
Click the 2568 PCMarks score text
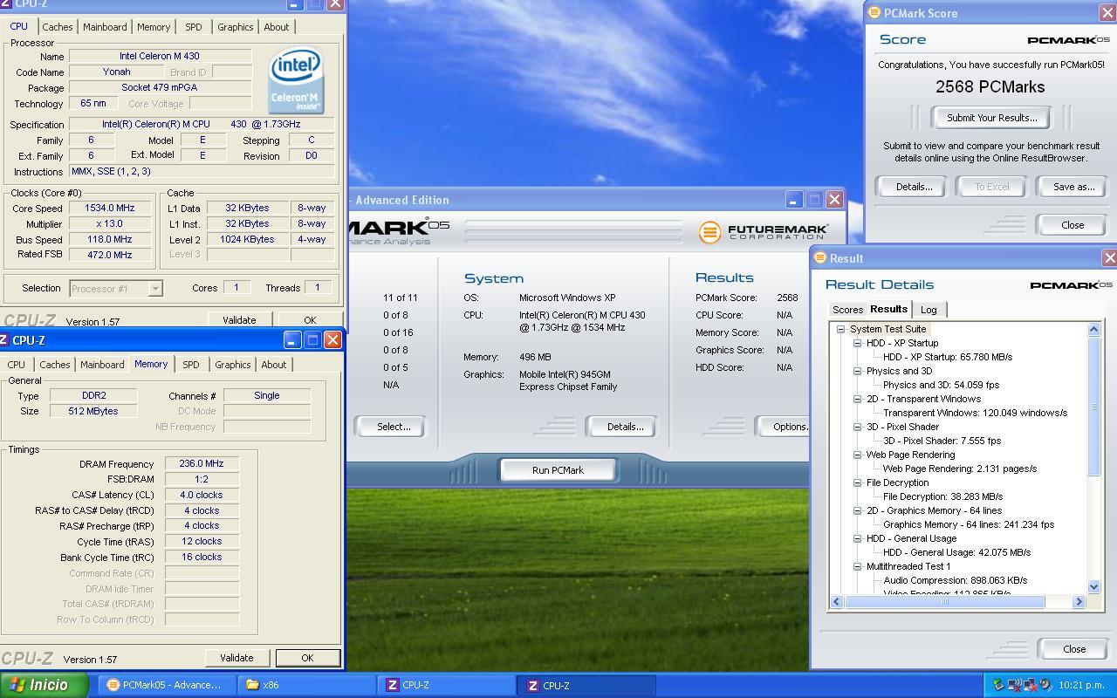pyautogui.click(x=990, y=86)
